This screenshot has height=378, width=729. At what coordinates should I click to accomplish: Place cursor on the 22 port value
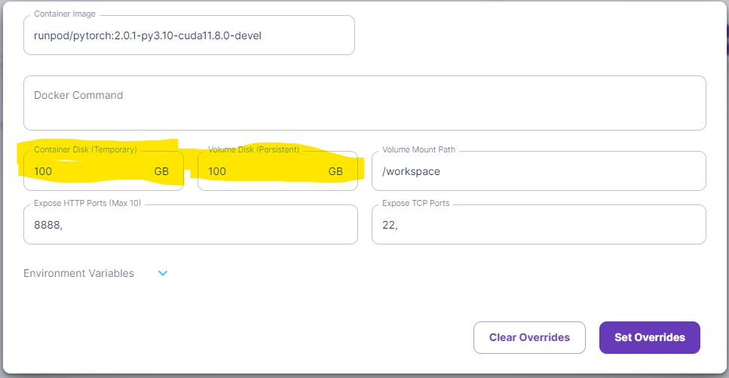[x=390, y=226]
